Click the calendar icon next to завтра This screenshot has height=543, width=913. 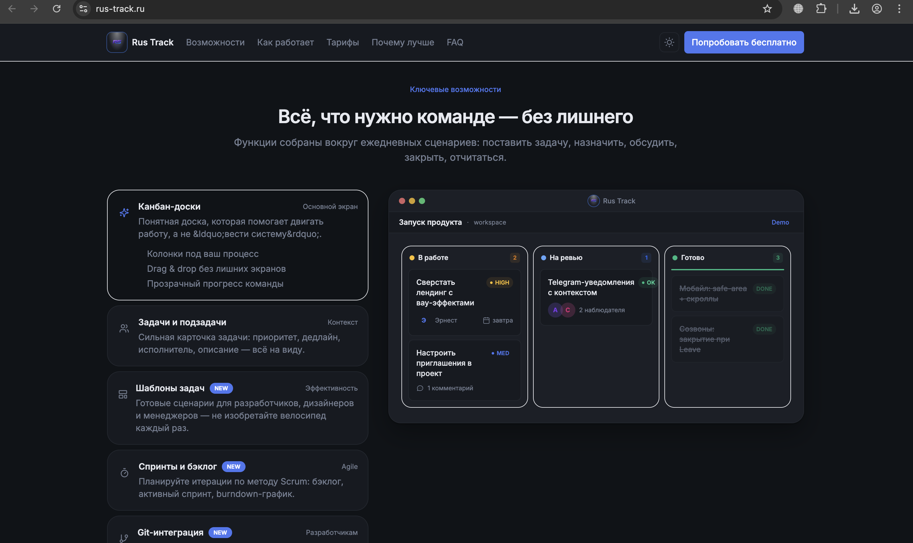pyautogui.click(x=486, y=320)
